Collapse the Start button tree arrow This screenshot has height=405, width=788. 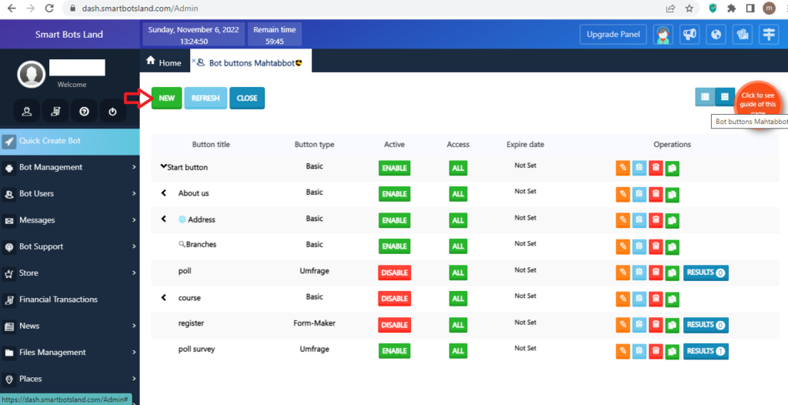[163, 167]
